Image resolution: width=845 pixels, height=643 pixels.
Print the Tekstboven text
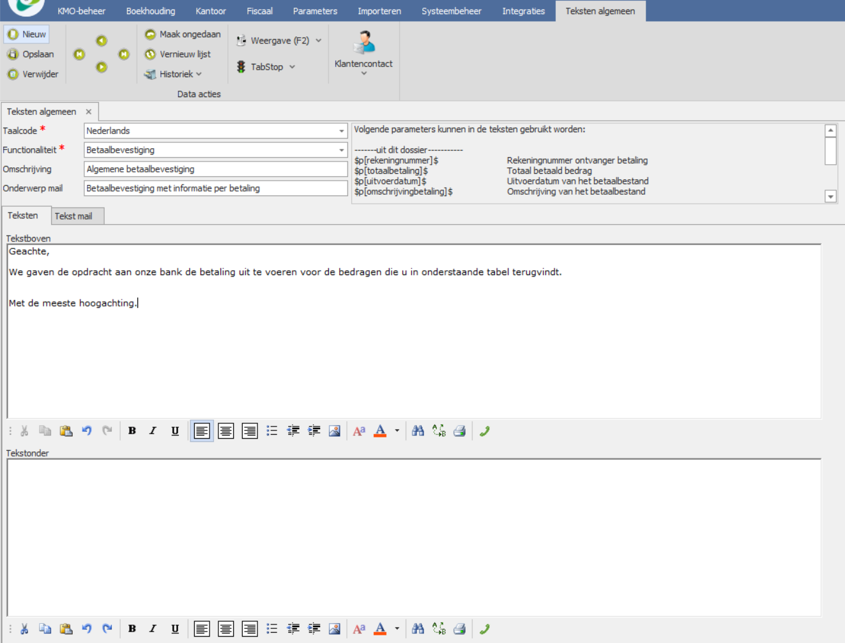[x=459, y=431]
